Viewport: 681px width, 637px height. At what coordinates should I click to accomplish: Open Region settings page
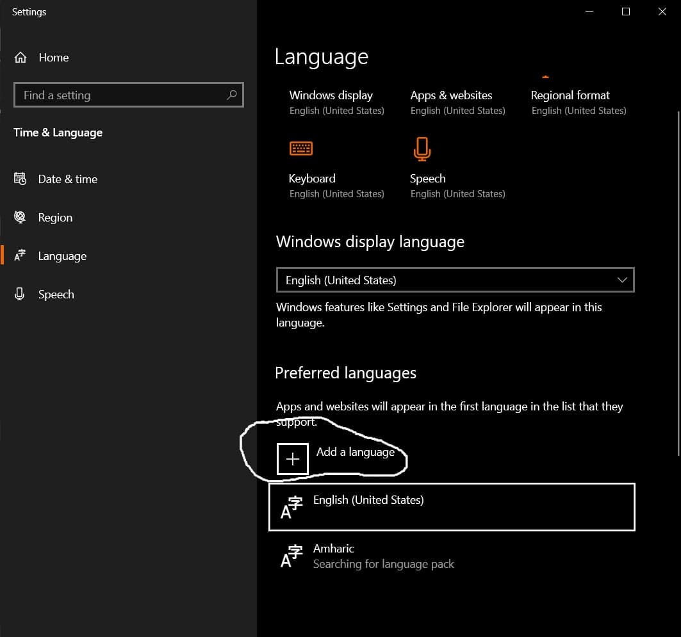pos(55,218)
